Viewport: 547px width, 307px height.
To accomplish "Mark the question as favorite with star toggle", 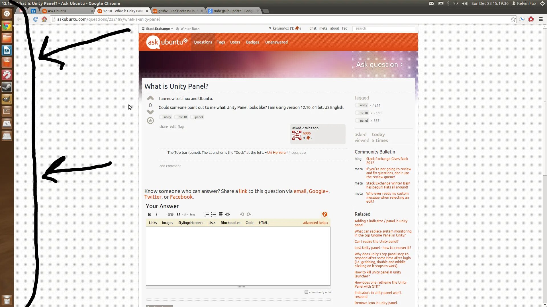I will 150,121.
